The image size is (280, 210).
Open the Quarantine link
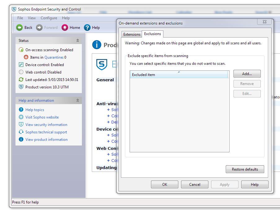pos(54,57)
